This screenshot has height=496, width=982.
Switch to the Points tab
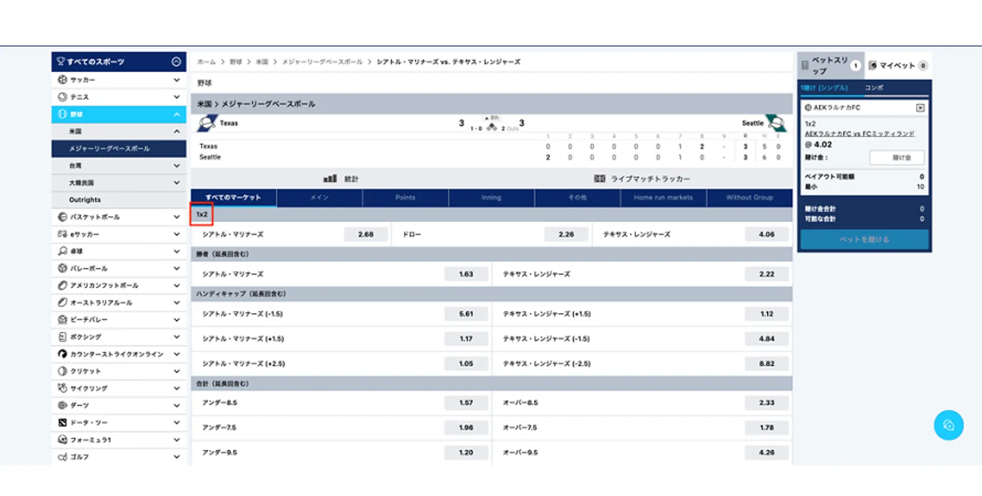pyautogui.click(x=405, y=197)
